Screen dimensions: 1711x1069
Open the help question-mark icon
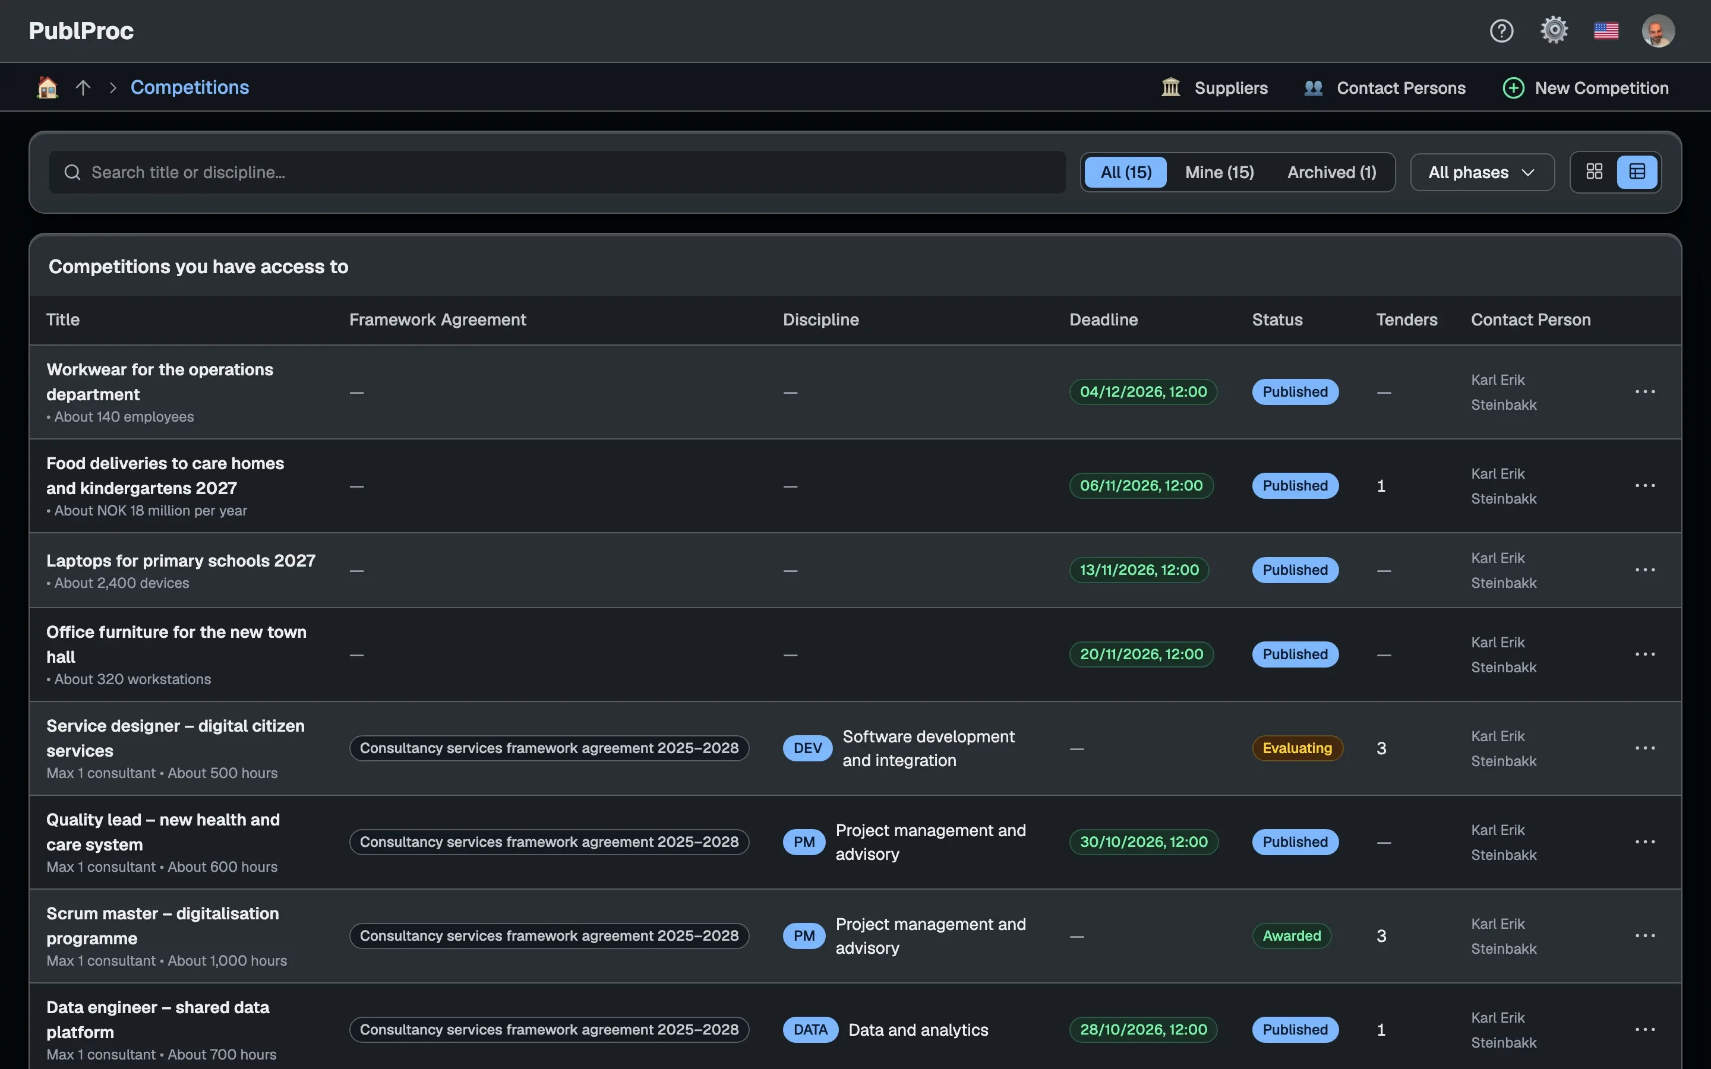pyautogui.click(x=1501, y=30)
